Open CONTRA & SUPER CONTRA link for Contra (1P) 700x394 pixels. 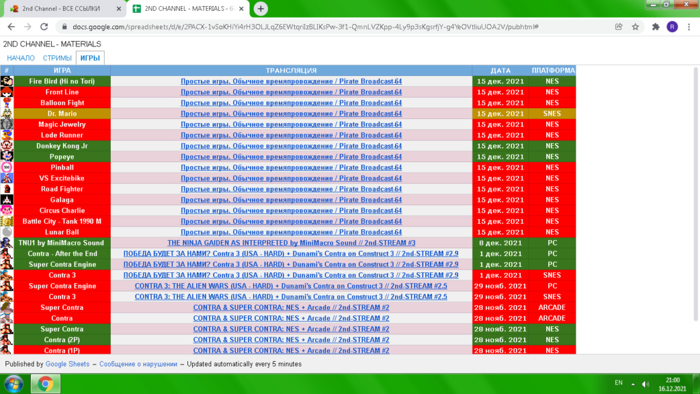tap(291, 350)
